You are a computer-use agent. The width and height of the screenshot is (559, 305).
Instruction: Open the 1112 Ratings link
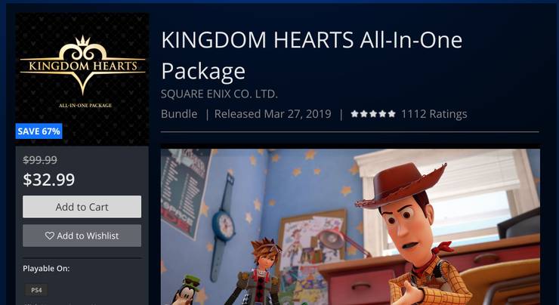click(x=434, y=114)
